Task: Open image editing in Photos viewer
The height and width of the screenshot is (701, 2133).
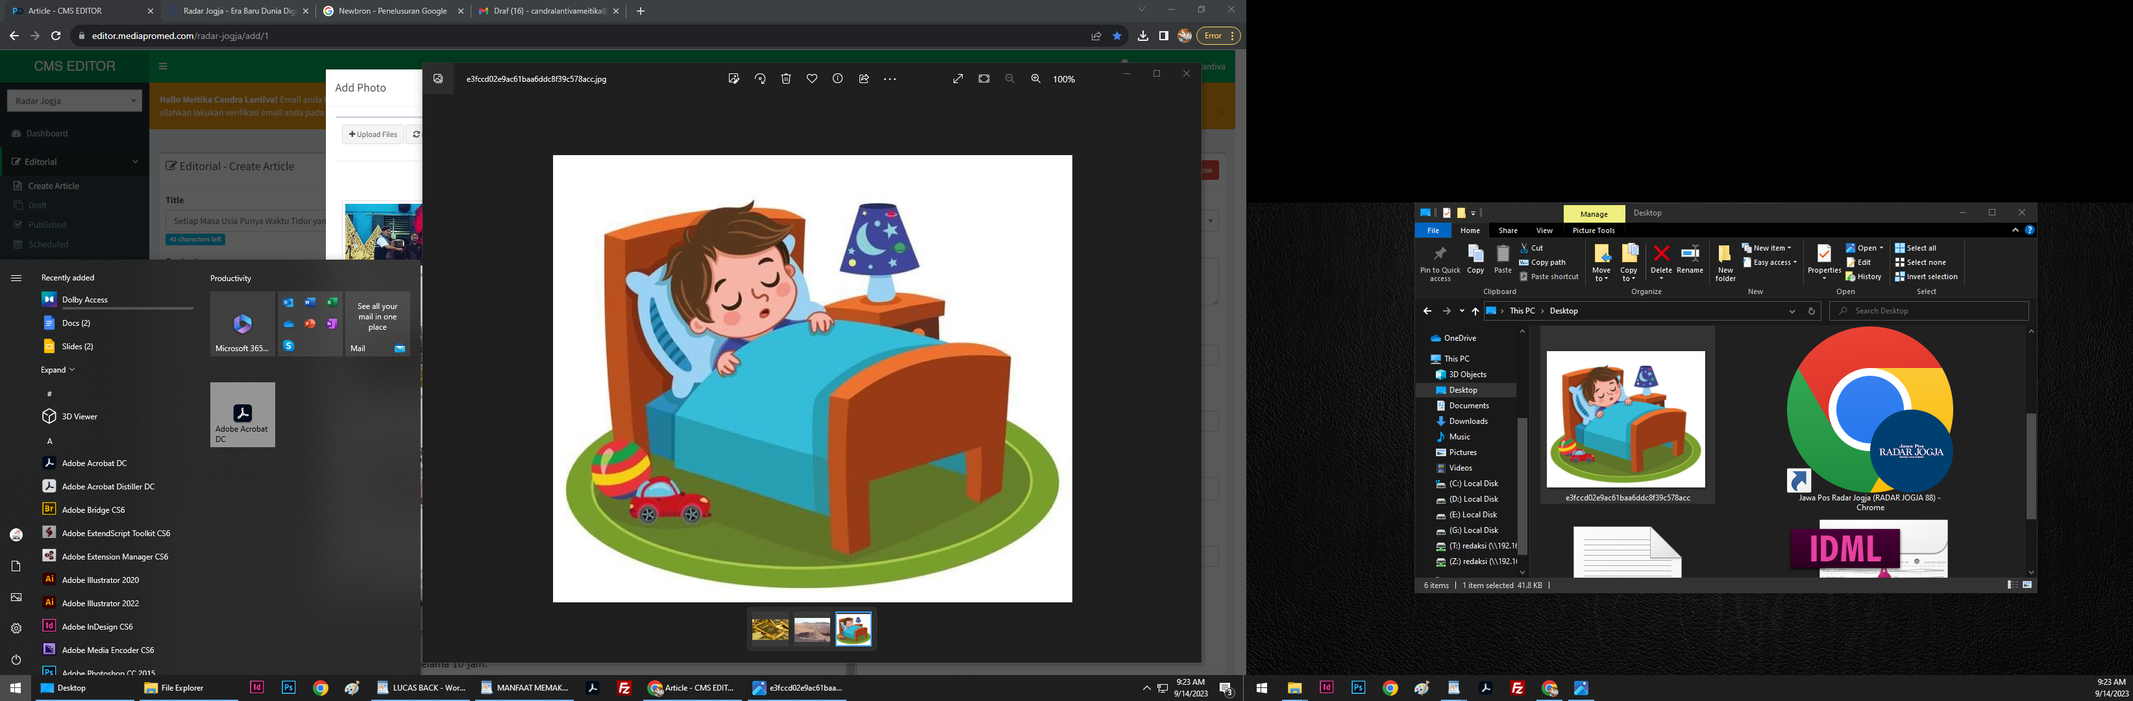Action: [x=733, y=79]
